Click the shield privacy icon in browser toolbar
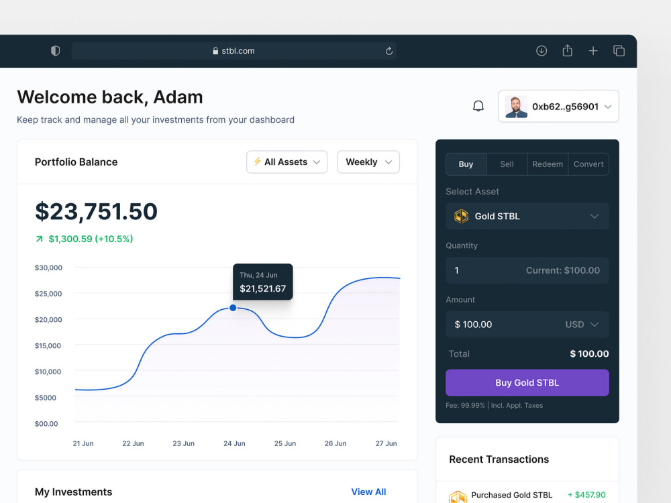671x503 pixels. pos(55,50)
